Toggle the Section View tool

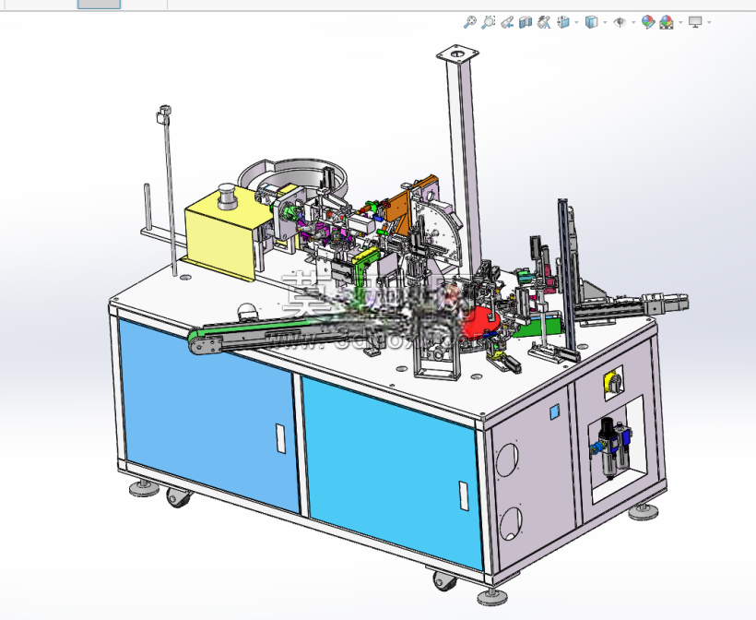526,22
